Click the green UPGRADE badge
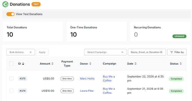Screen dimensions: 192x101 tap(179, 36)
